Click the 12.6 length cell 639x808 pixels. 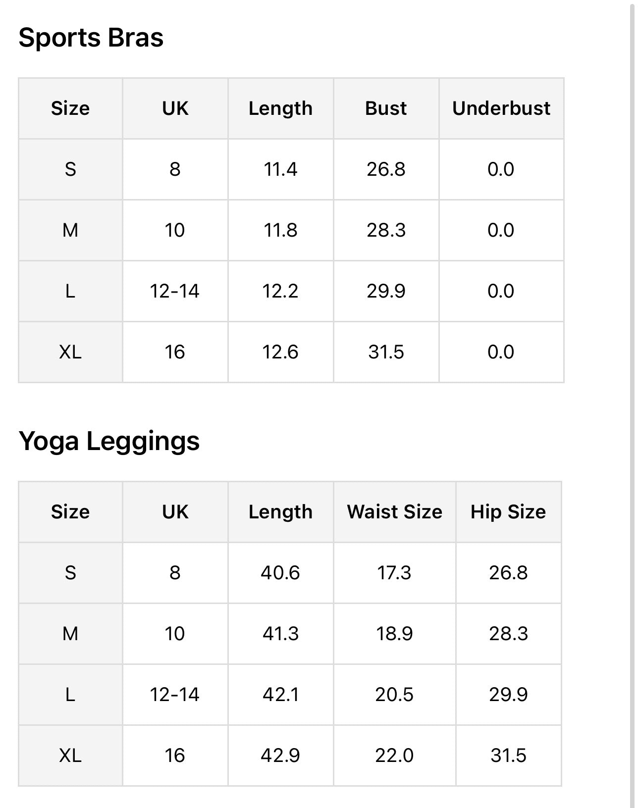tap(280, 352)
